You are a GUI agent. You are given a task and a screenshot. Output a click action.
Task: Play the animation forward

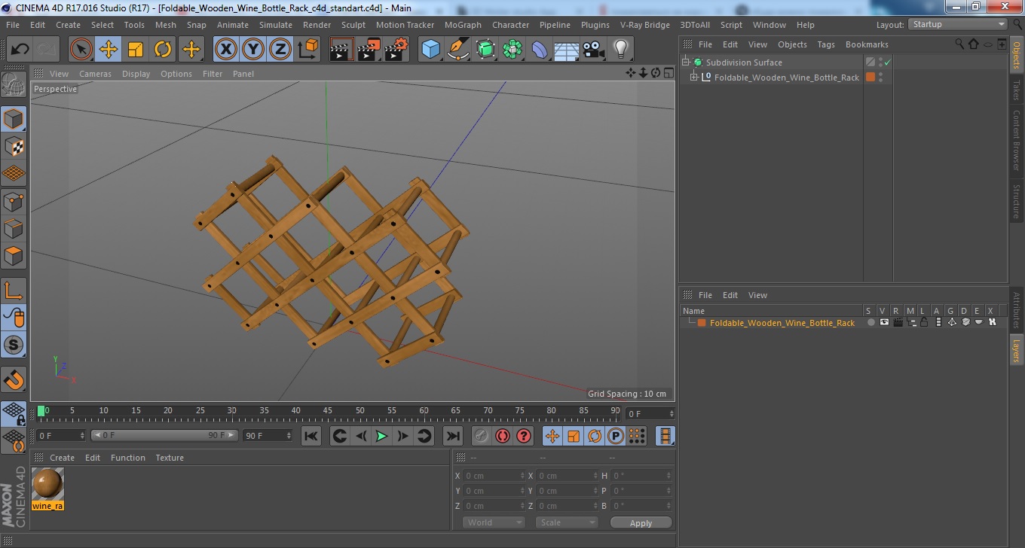pos(382,436)
